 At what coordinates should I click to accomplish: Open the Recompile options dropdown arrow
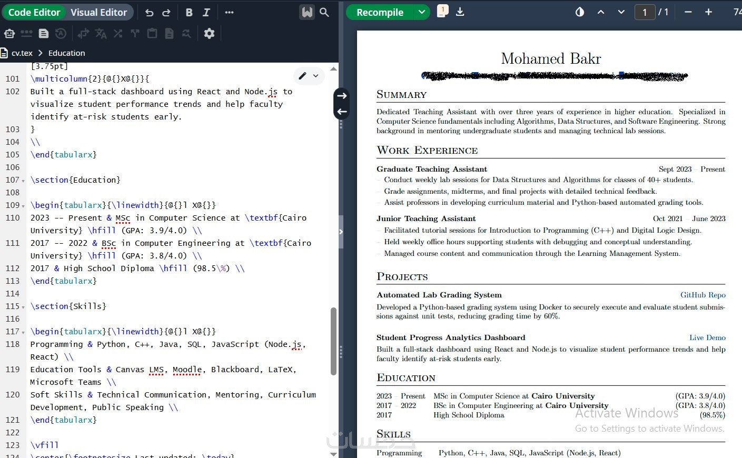pos(421,12)
